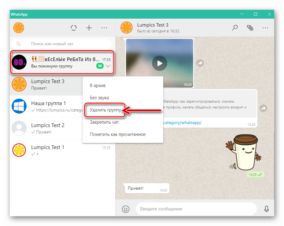Click the forward arrow next to the video message
Viewport: 284px width, 226px height.
point(200,63)
